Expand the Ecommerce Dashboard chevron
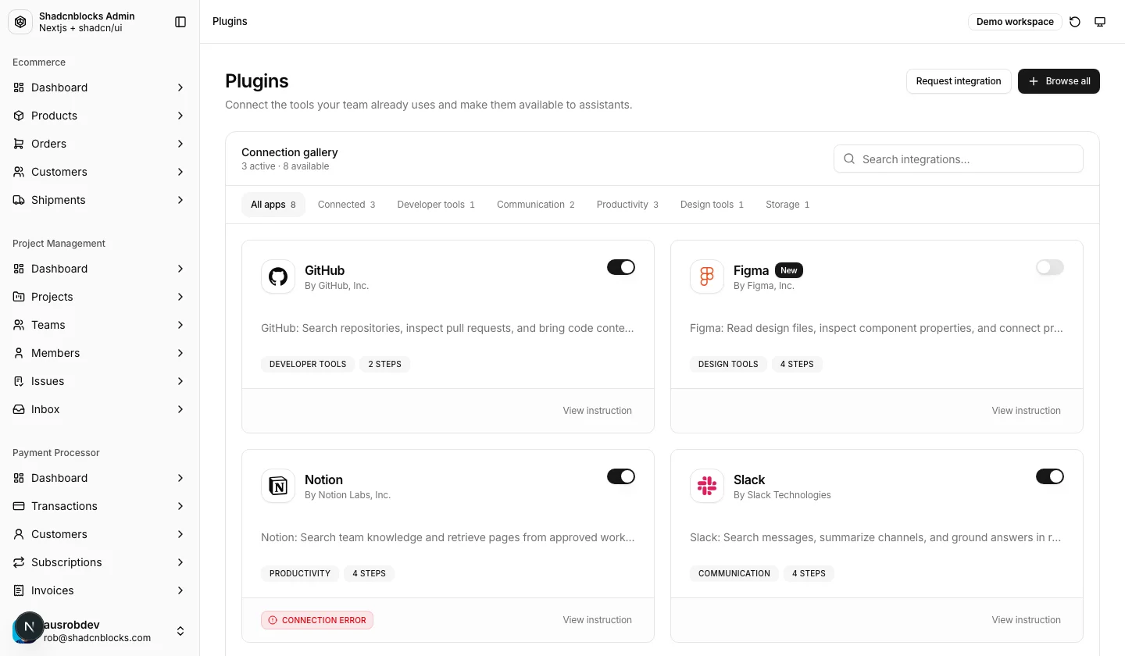This screenshot has width=1125, height=656. click(180, 87)
